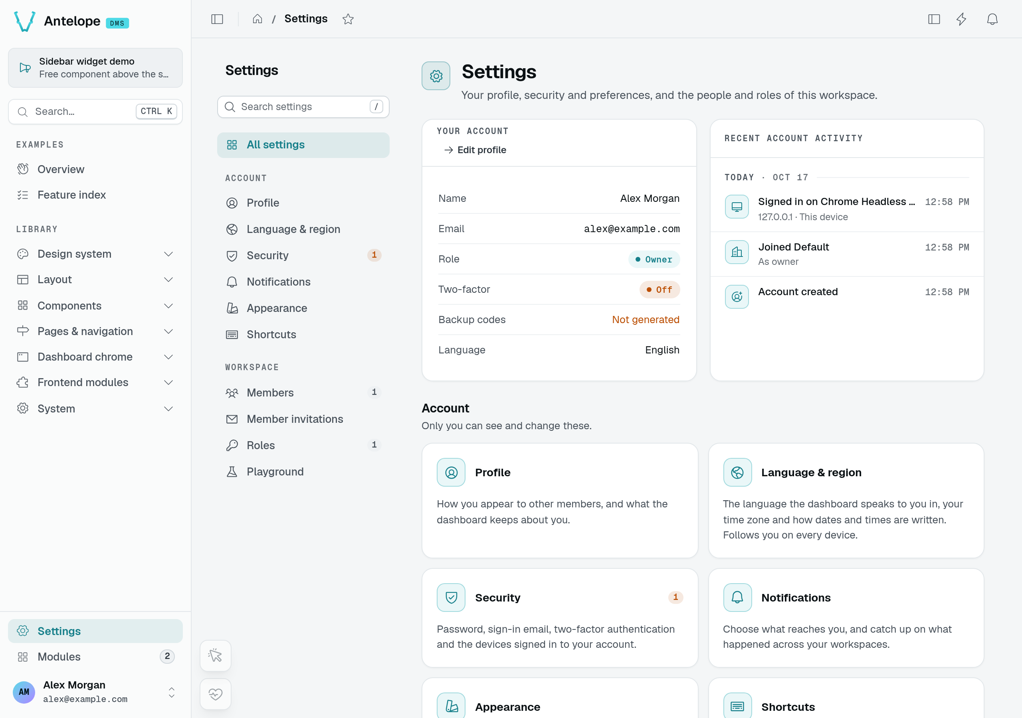Open the Language & region card icon
Viewport: 1022px width, 718px height.
(737, 472)
